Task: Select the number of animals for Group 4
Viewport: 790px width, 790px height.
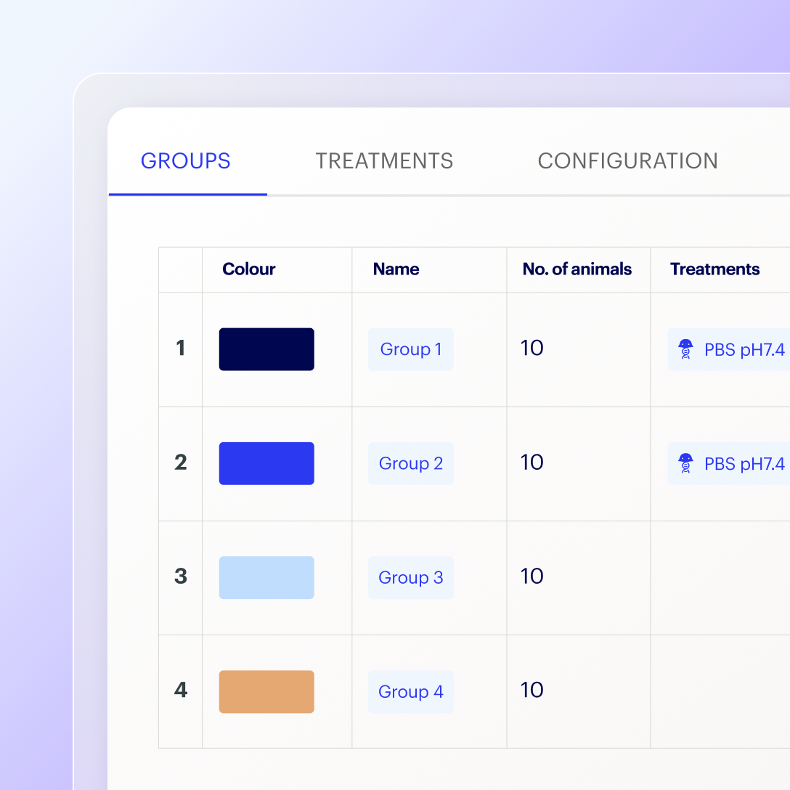Action: click(x=532, y=691)
